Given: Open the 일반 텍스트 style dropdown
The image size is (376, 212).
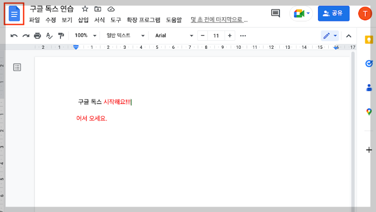Looking at the screenshot, I should click(125, 36).
